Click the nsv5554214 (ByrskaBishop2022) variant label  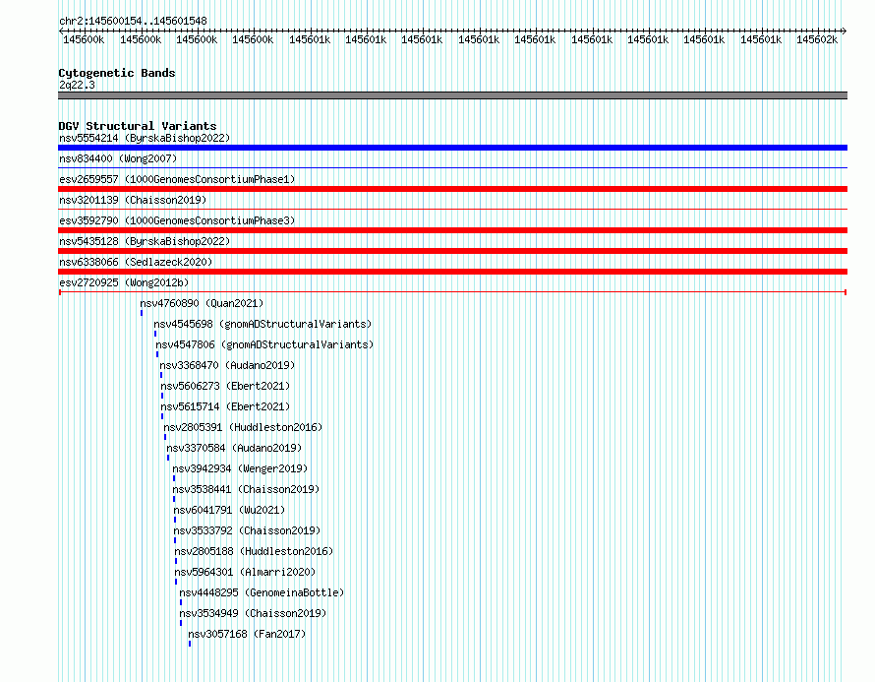coord(145,138)
